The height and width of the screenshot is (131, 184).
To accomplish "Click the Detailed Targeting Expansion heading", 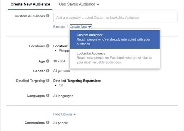I will (77, 81).
